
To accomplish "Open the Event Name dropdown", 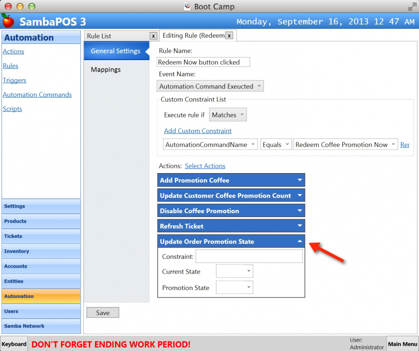I will pyautogui.click(x=210, y=86).
